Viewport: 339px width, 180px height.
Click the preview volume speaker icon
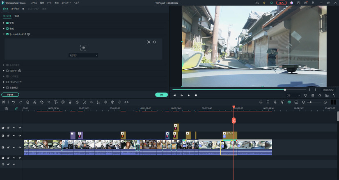(320, 95)
